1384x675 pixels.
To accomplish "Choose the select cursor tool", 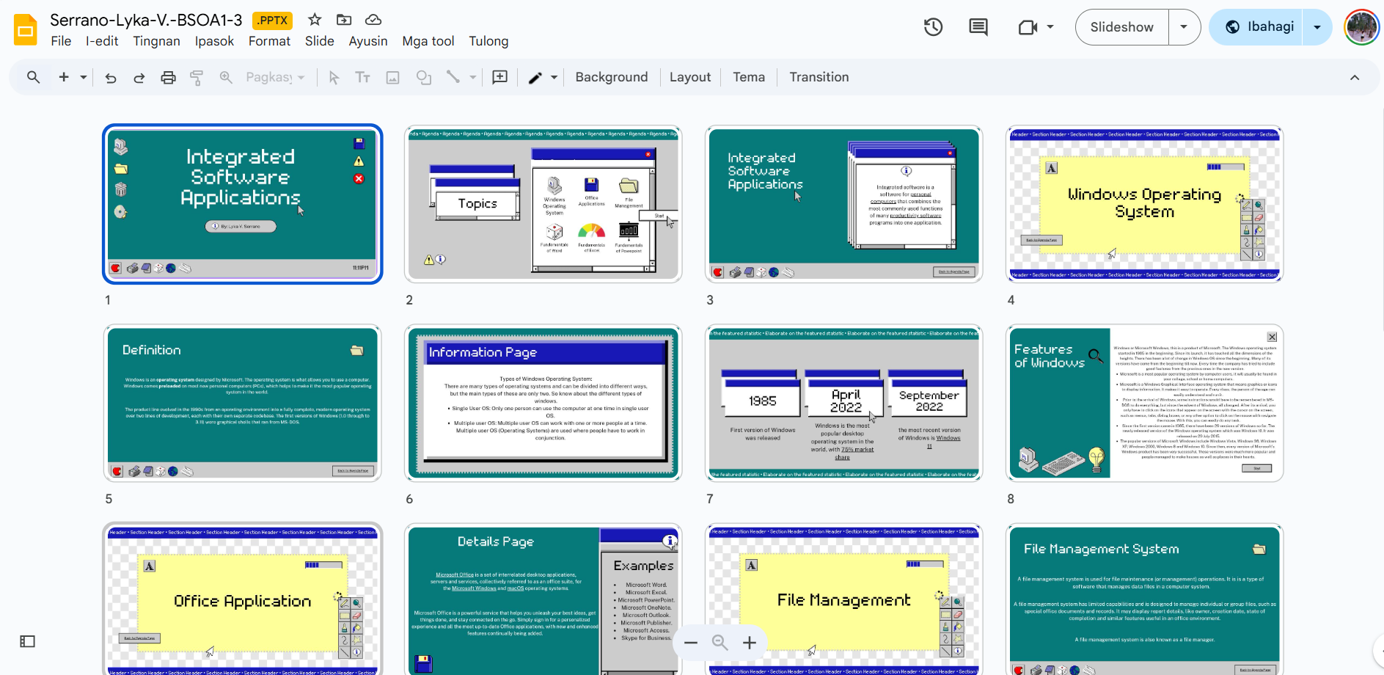I will (334, 77).
